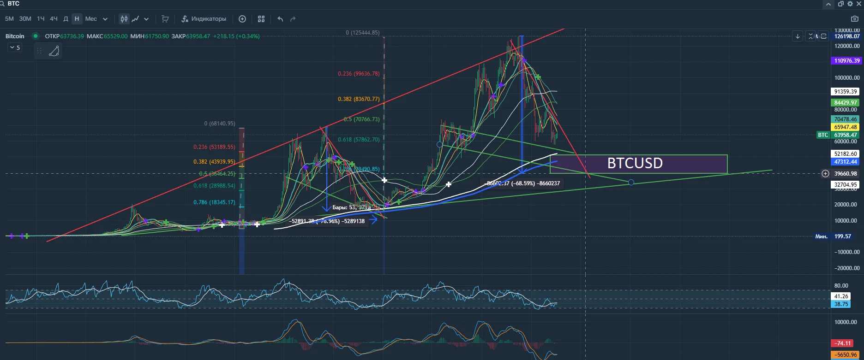Choose the Н weekly timeframe

click(x=77, y=19)
